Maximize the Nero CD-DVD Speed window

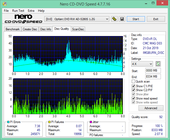tap(153, 3)
